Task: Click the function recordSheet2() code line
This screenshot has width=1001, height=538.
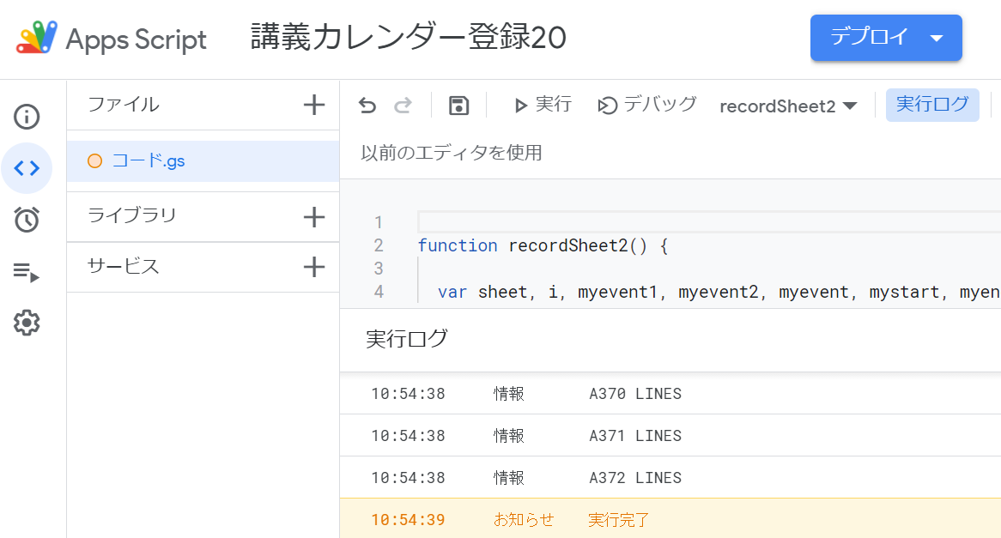Action: pyautogui.click(x=543, y=245)
